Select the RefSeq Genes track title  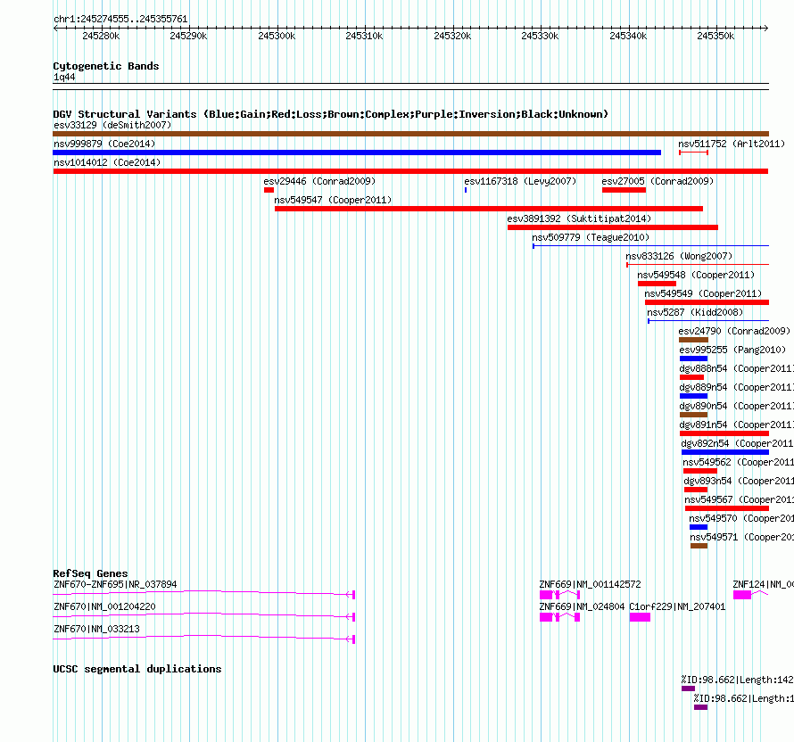point(90,573)
